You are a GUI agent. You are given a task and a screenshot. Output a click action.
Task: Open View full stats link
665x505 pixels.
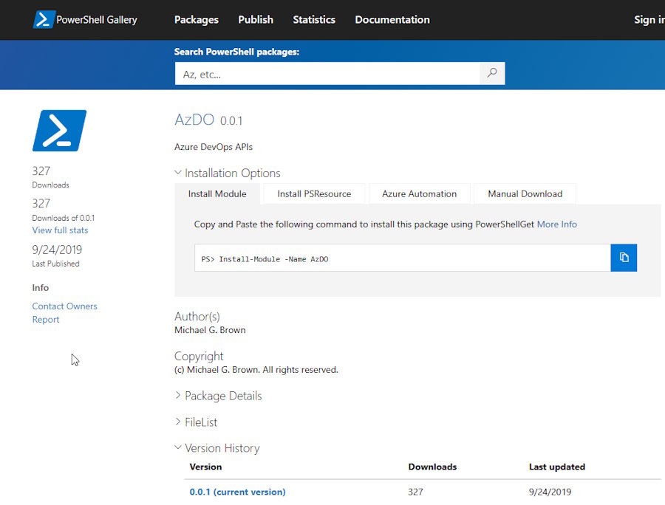point(61,230)
